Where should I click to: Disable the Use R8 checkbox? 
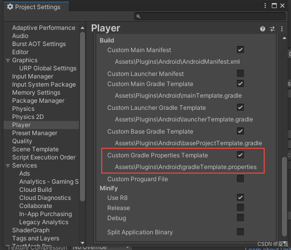[240, 197]
